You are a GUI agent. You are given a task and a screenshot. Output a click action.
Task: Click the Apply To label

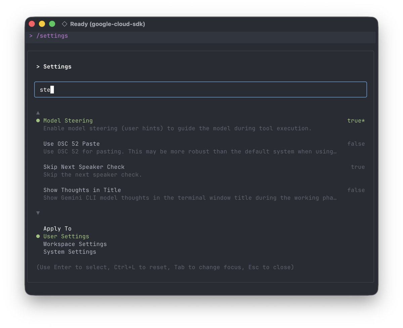coord(57,228)
